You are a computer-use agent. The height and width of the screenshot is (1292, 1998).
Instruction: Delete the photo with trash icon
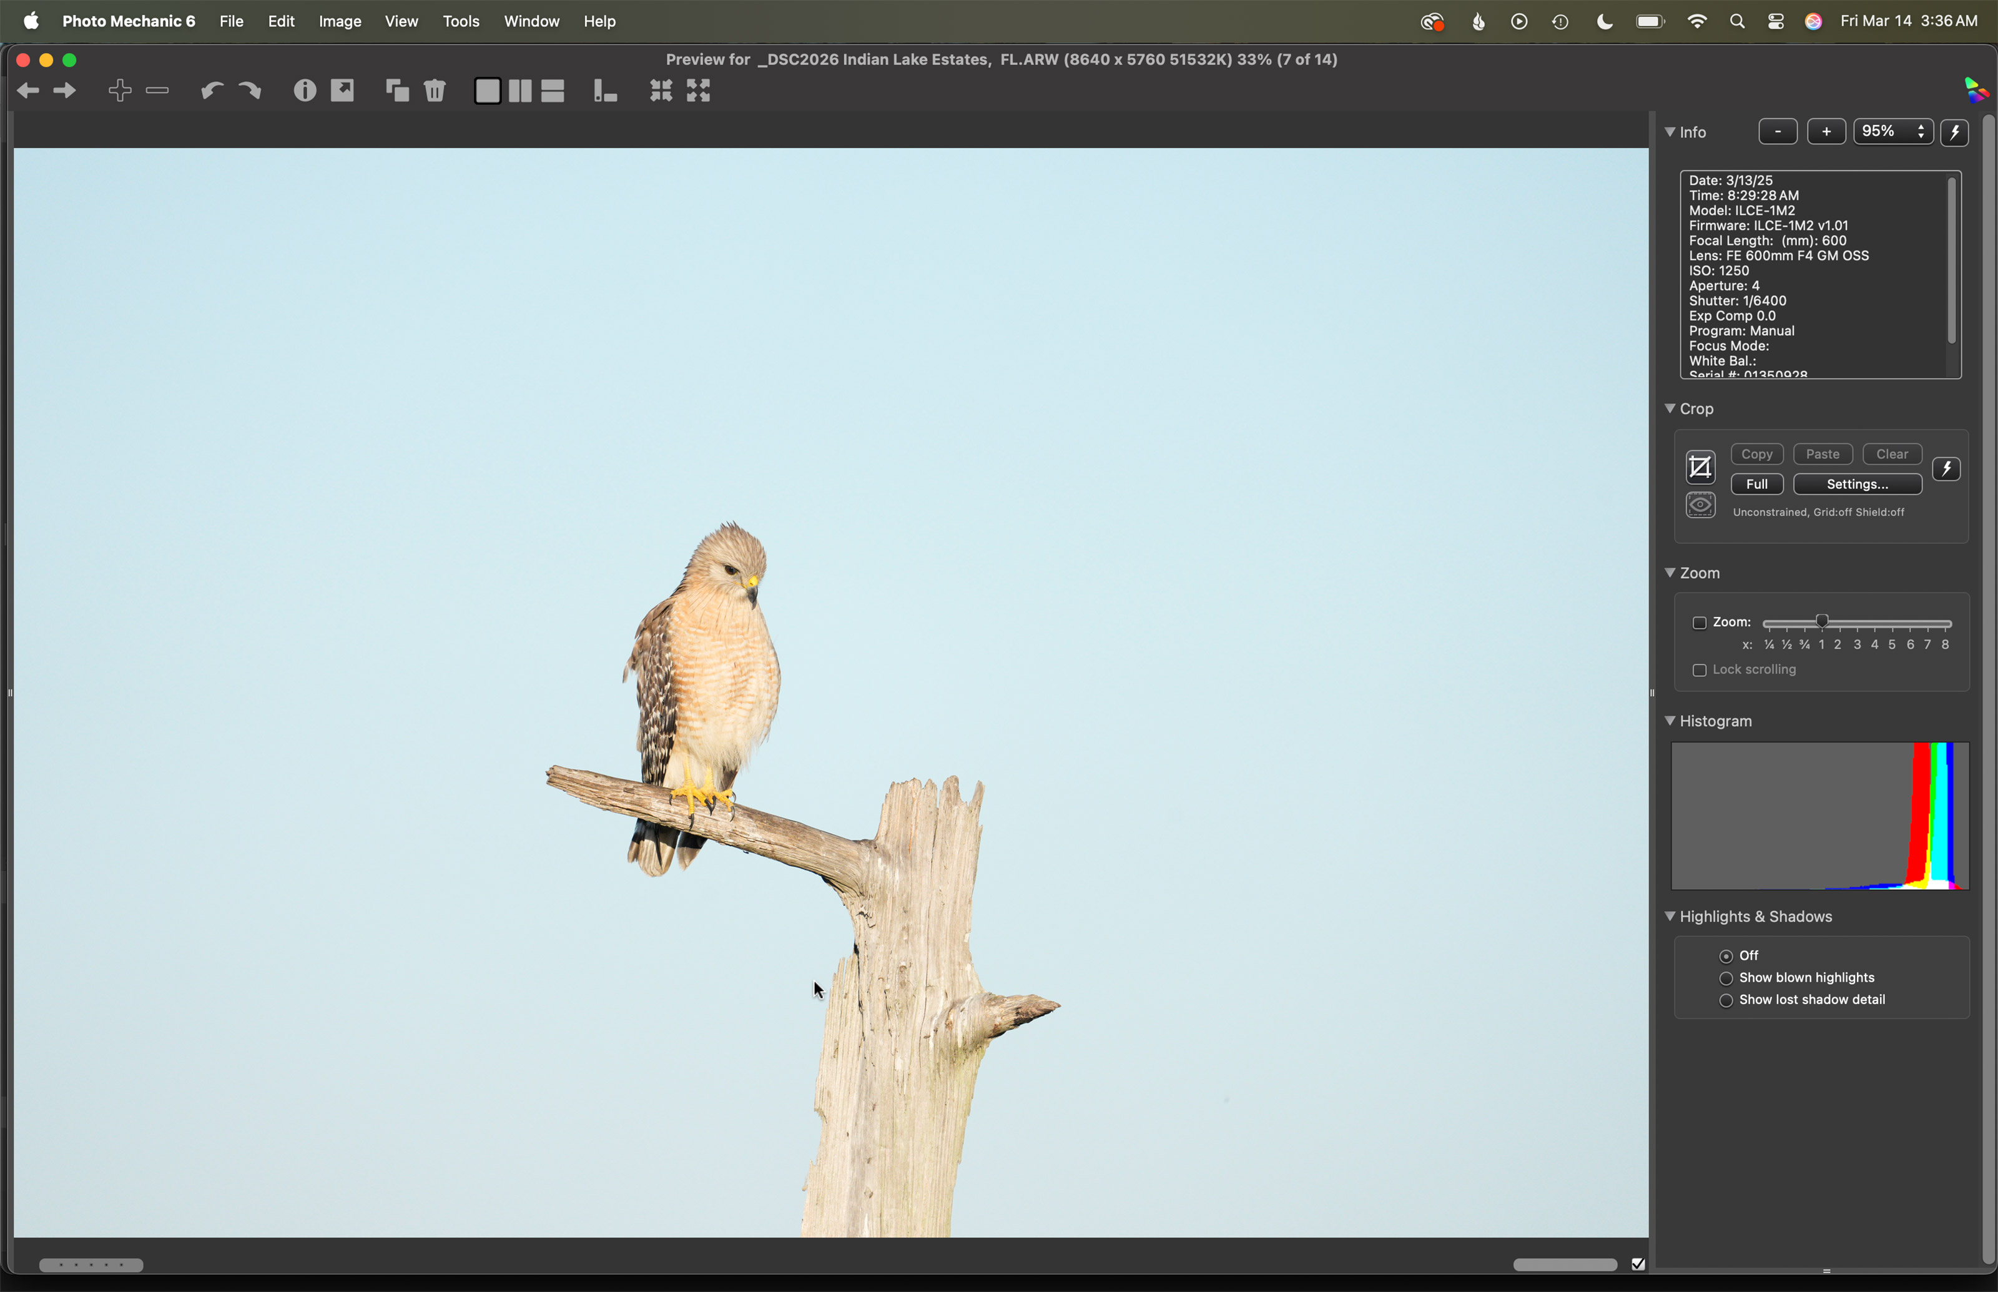click(x=435, y=91)
